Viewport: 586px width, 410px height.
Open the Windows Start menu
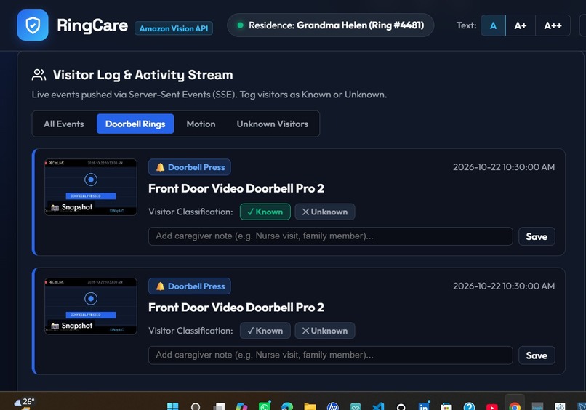click(172, 406)
